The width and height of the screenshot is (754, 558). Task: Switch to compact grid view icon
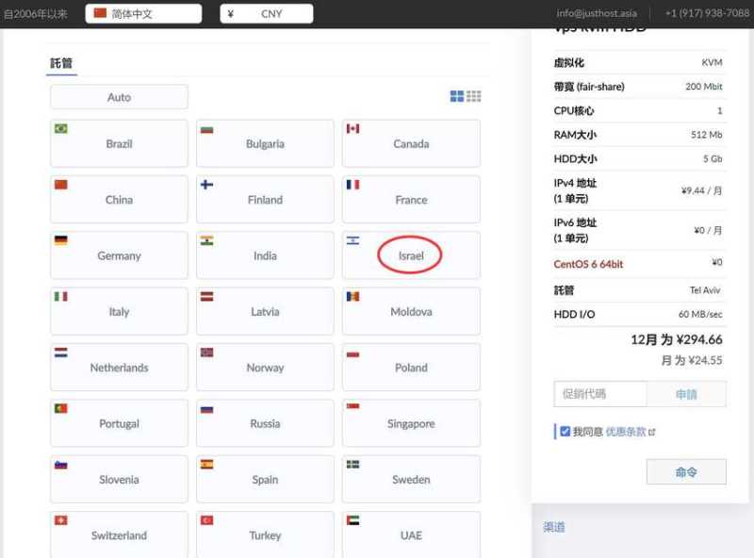474,96
